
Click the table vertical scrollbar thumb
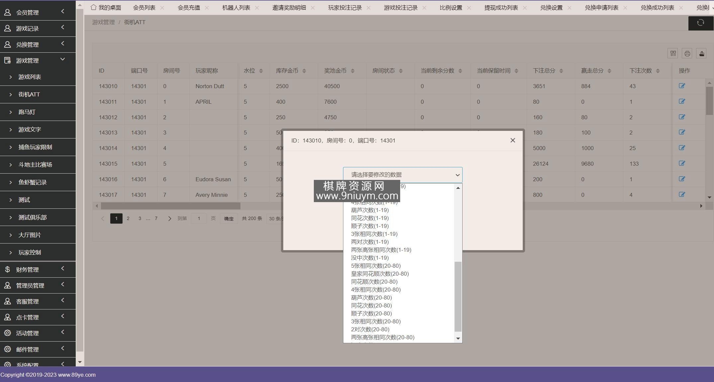tap(709, 101)
